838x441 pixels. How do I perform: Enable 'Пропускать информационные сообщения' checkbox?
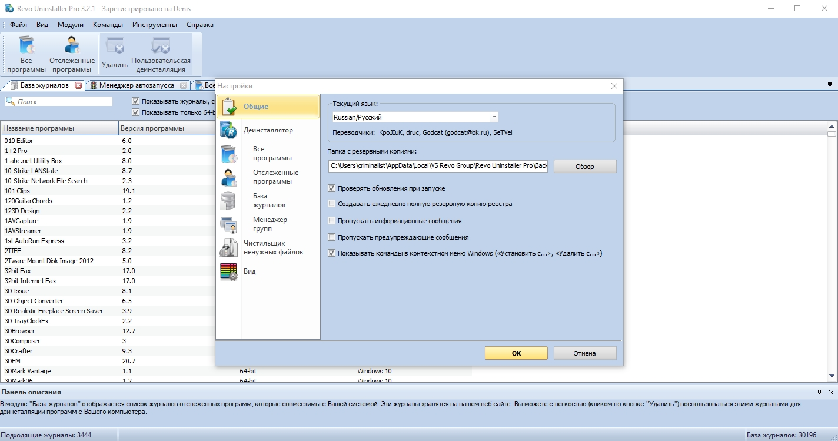[x=332, y=221]
